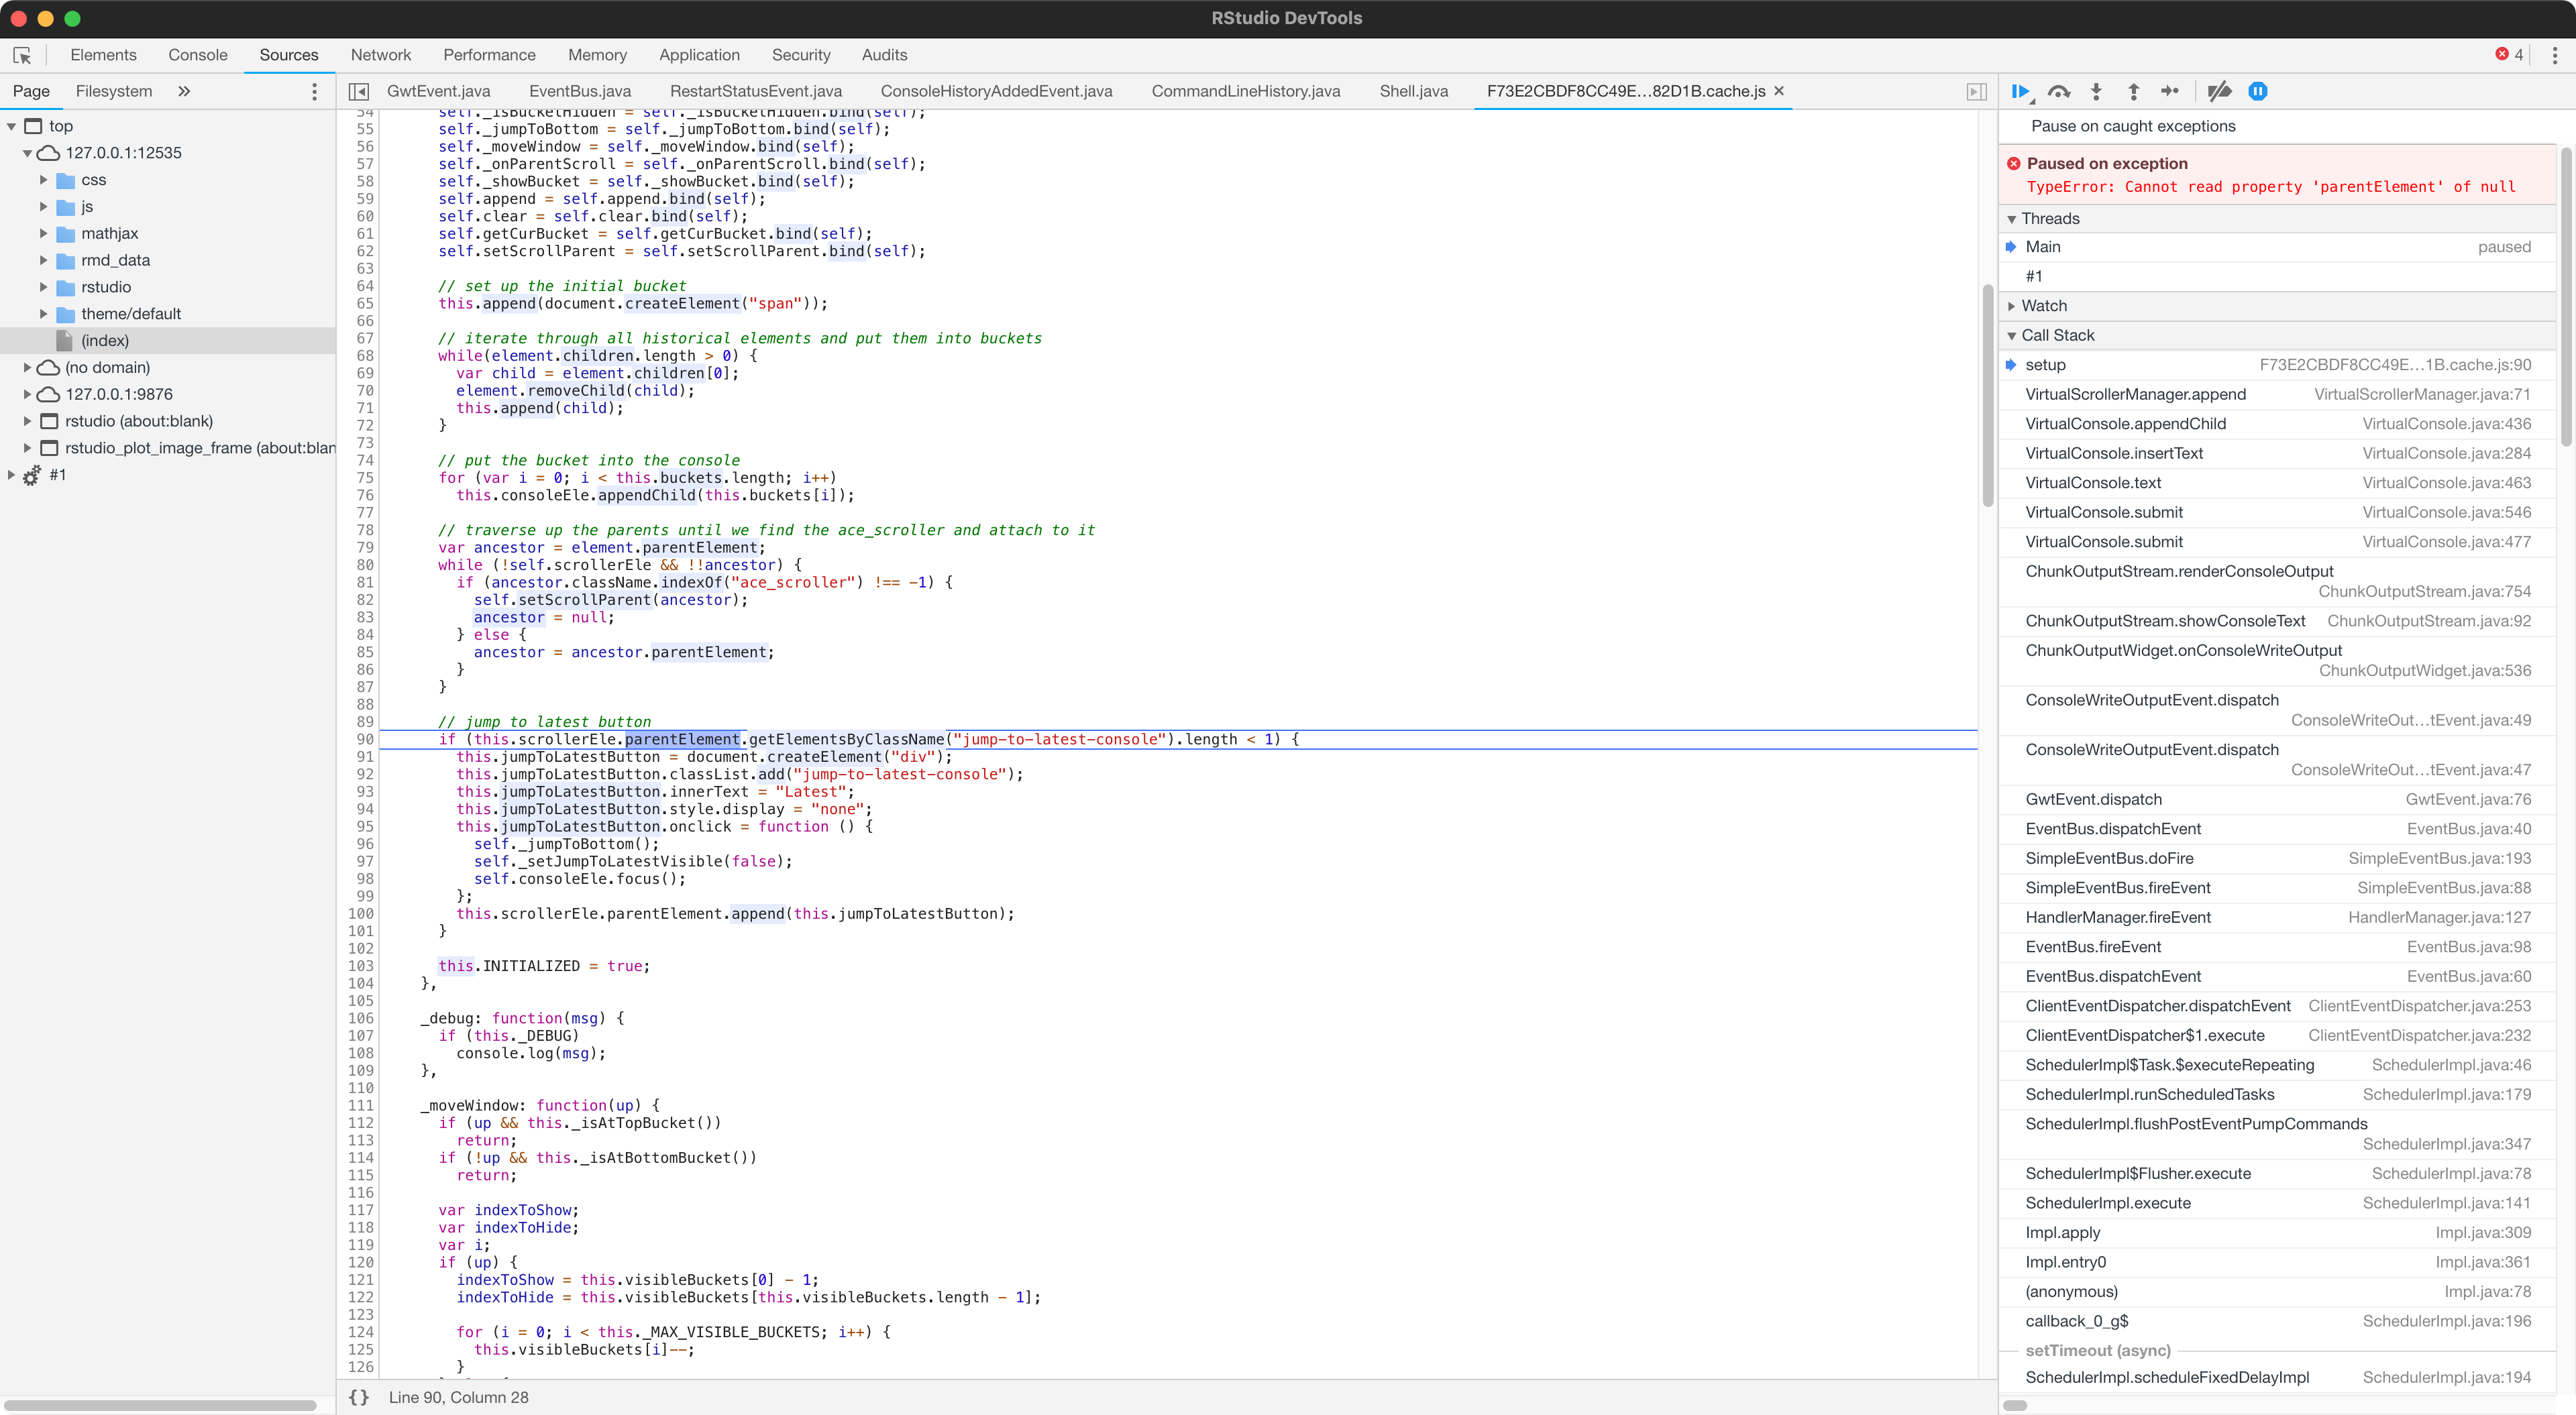Open the DevTools three-dot customize menu
The height and width of the screenshot is (1415, 2576).
[2554, 55]
